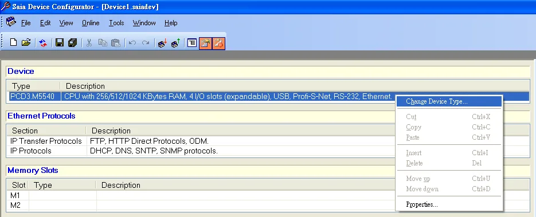
Task: Open an existing device file
Action: point(26,42)
